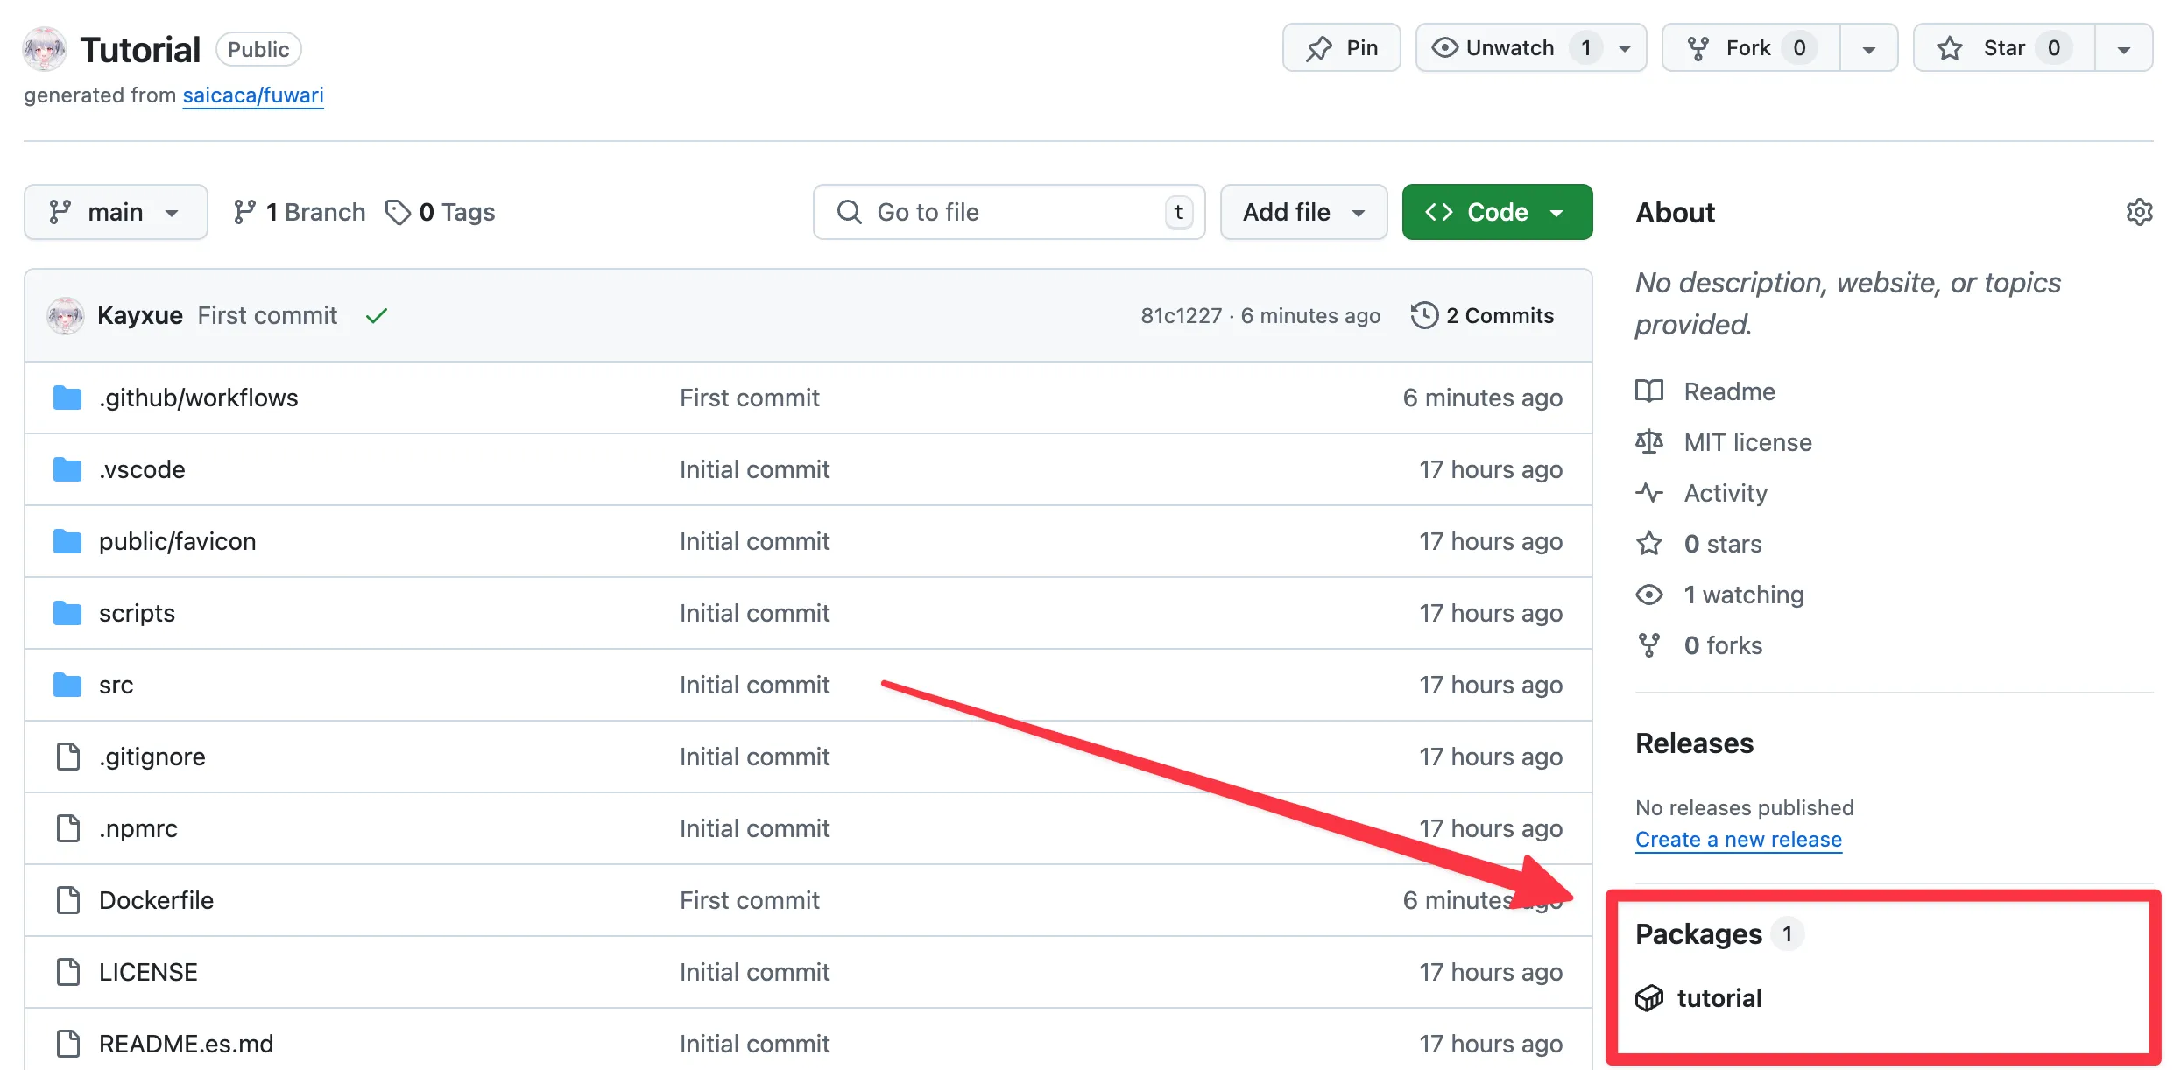This screenshot has height=1070, width=2174.
Task: View the 2 Commits history
Action: pos(1483,315)
